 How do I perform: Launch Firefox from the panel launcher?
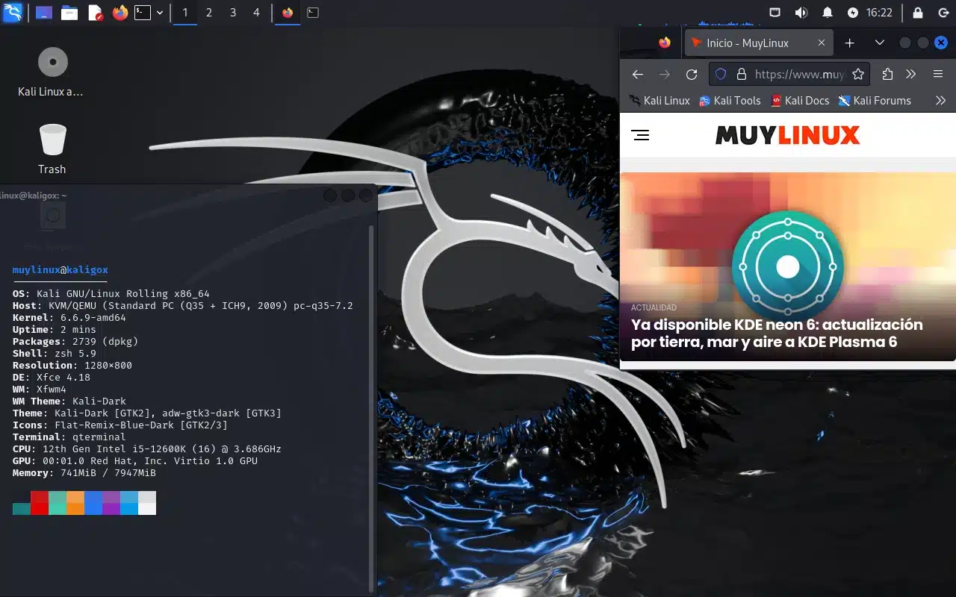(120, 13)
